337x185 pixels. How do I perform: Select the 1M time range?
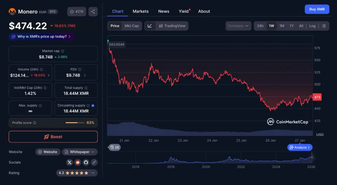click(282, 26)
